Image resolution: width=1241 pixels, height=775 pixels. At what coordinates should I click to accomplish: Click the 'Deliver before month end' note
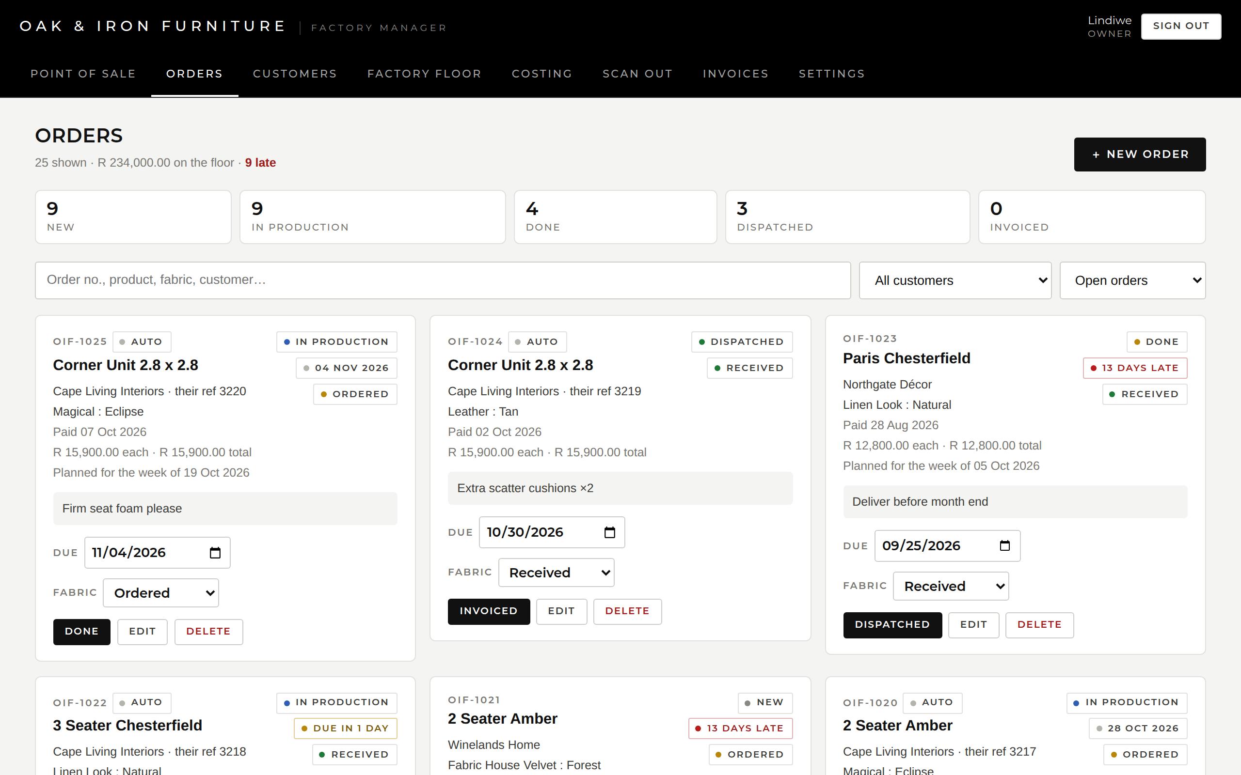[1016, 502]
